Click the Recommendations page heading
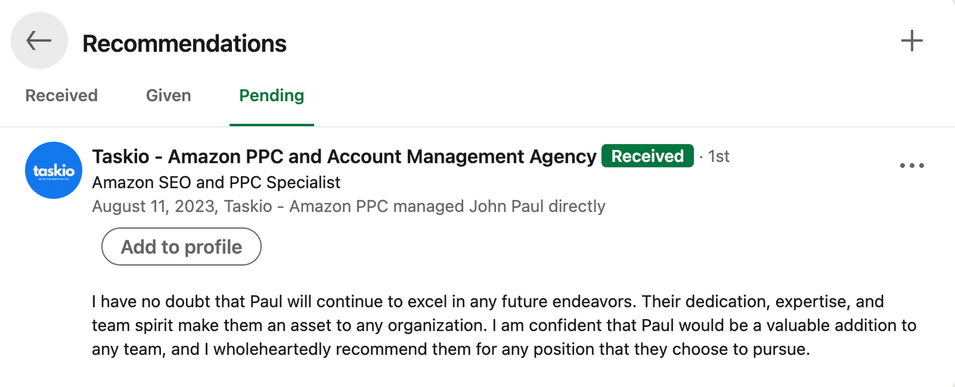955x387 pixels. [184, 44]
